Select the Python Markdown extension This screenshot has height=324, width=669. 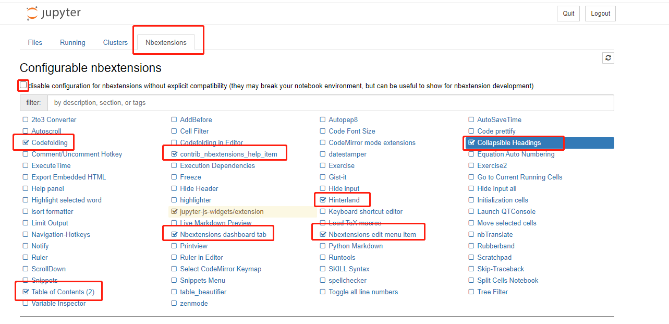click(x=356, y=246)
